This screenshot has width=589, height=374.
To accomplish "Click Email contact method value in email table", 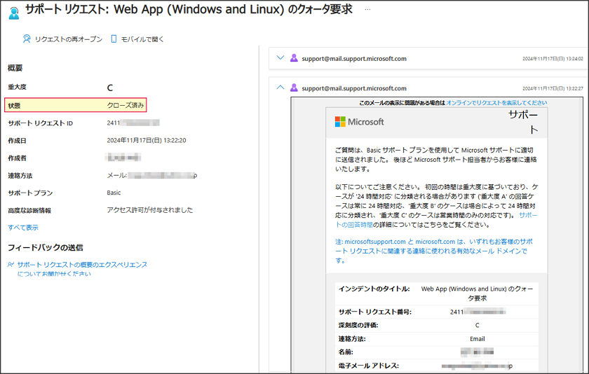I will [477, 339].
